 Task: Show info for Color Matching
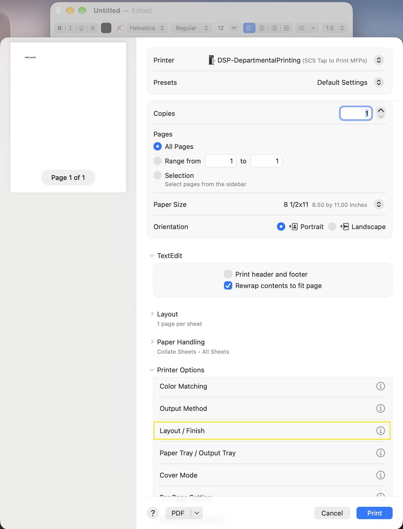coord(380,386)
